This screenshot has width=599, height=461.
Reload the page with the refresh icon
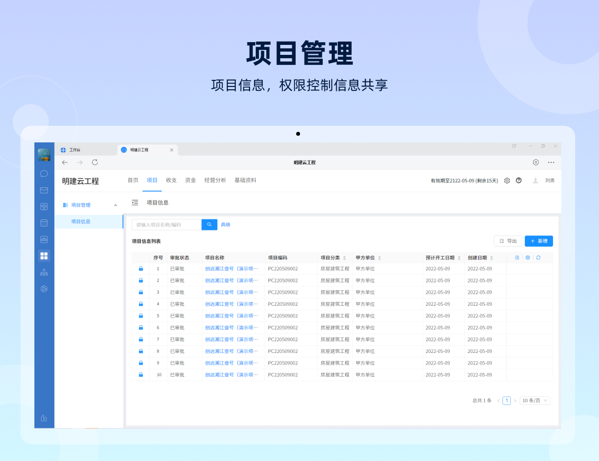95,162
